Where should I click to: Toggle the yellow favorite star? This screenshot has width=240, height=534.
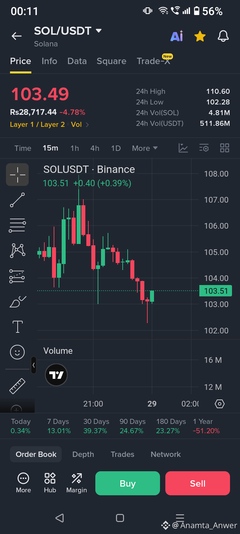(x=200, y=36)
